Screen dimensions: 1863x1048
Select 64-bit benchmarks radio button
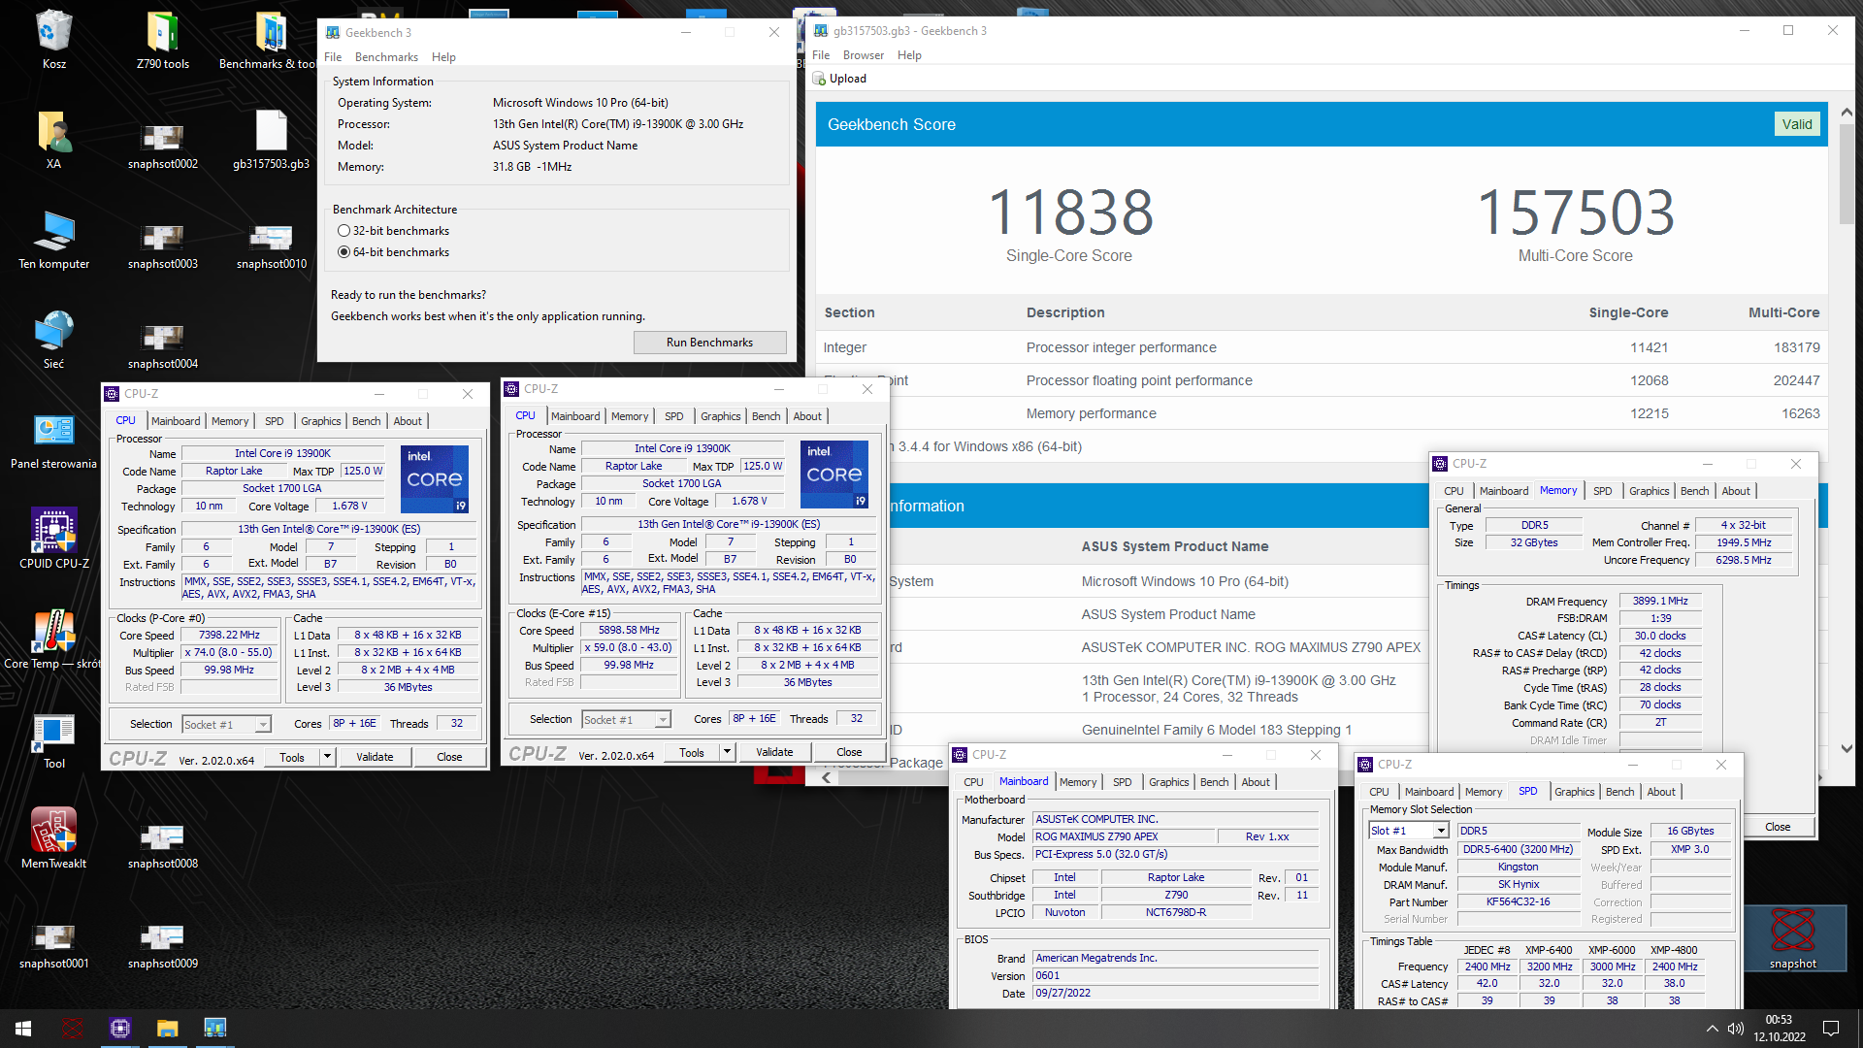343,252
